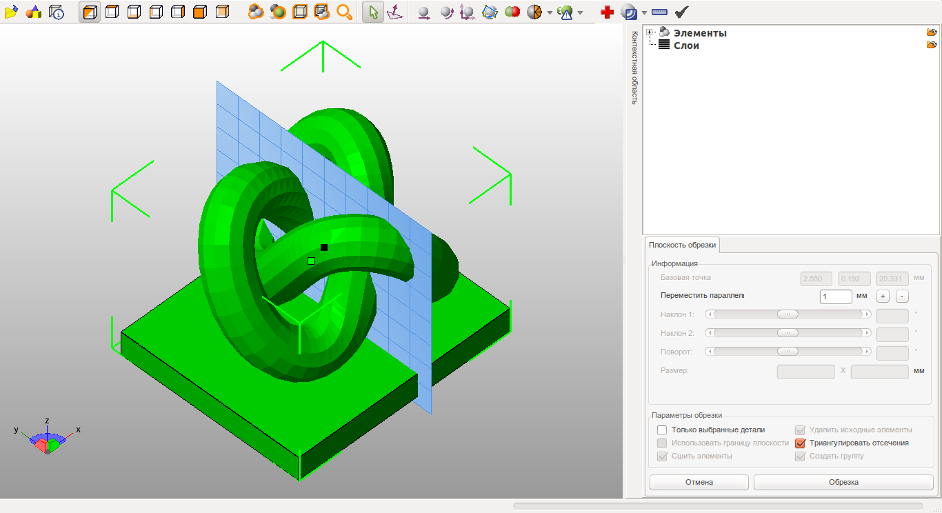Click the folder icon in the Слои row
This screenshot has width=942, height=513.
click(932, 45)
